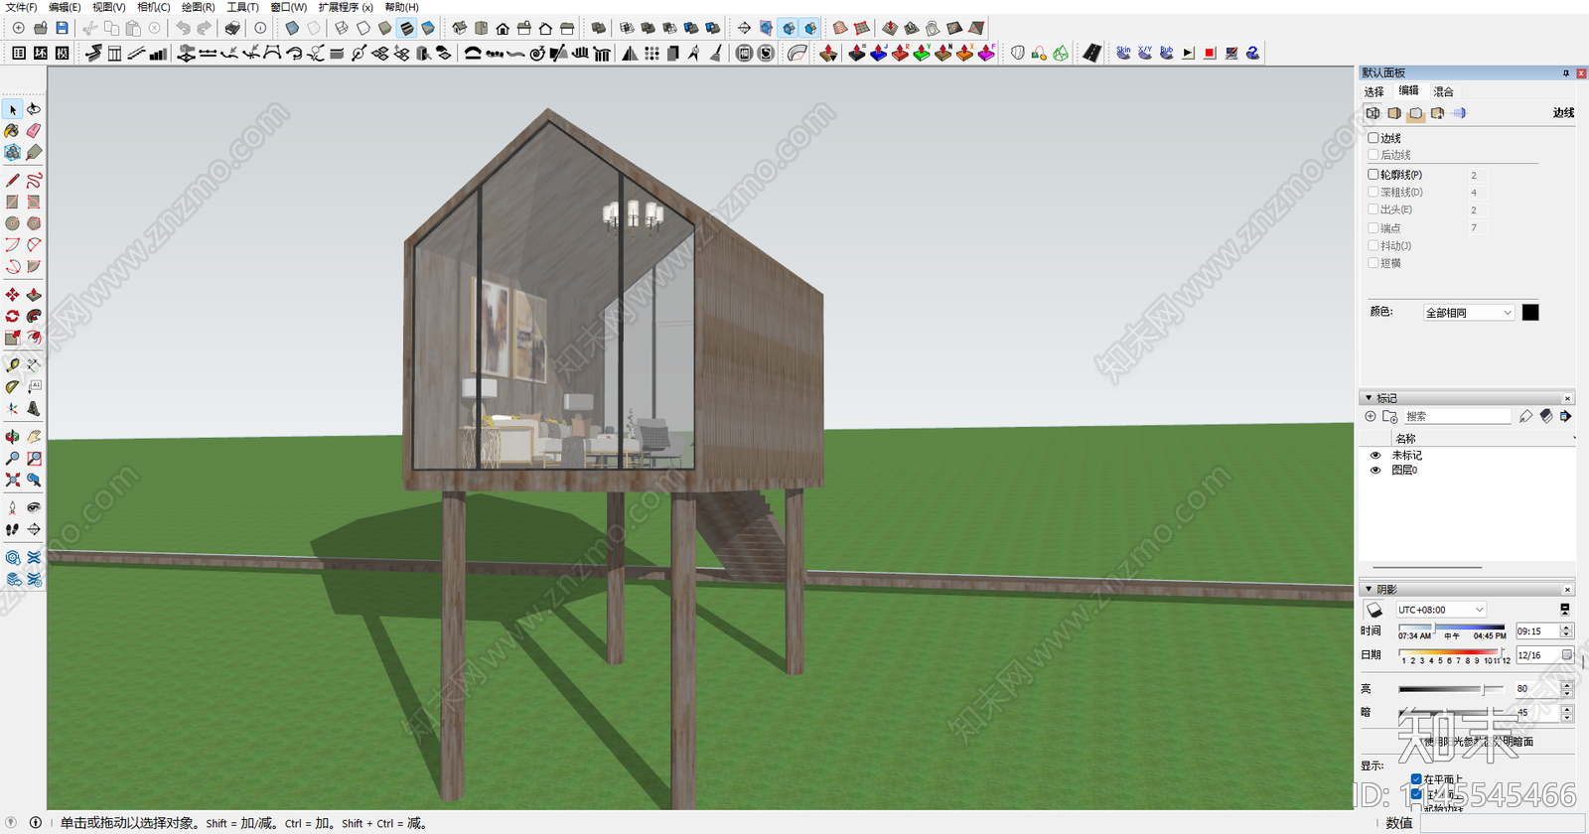Toggle shadows on/off icon in Shadows panel

coord(1374,610)
